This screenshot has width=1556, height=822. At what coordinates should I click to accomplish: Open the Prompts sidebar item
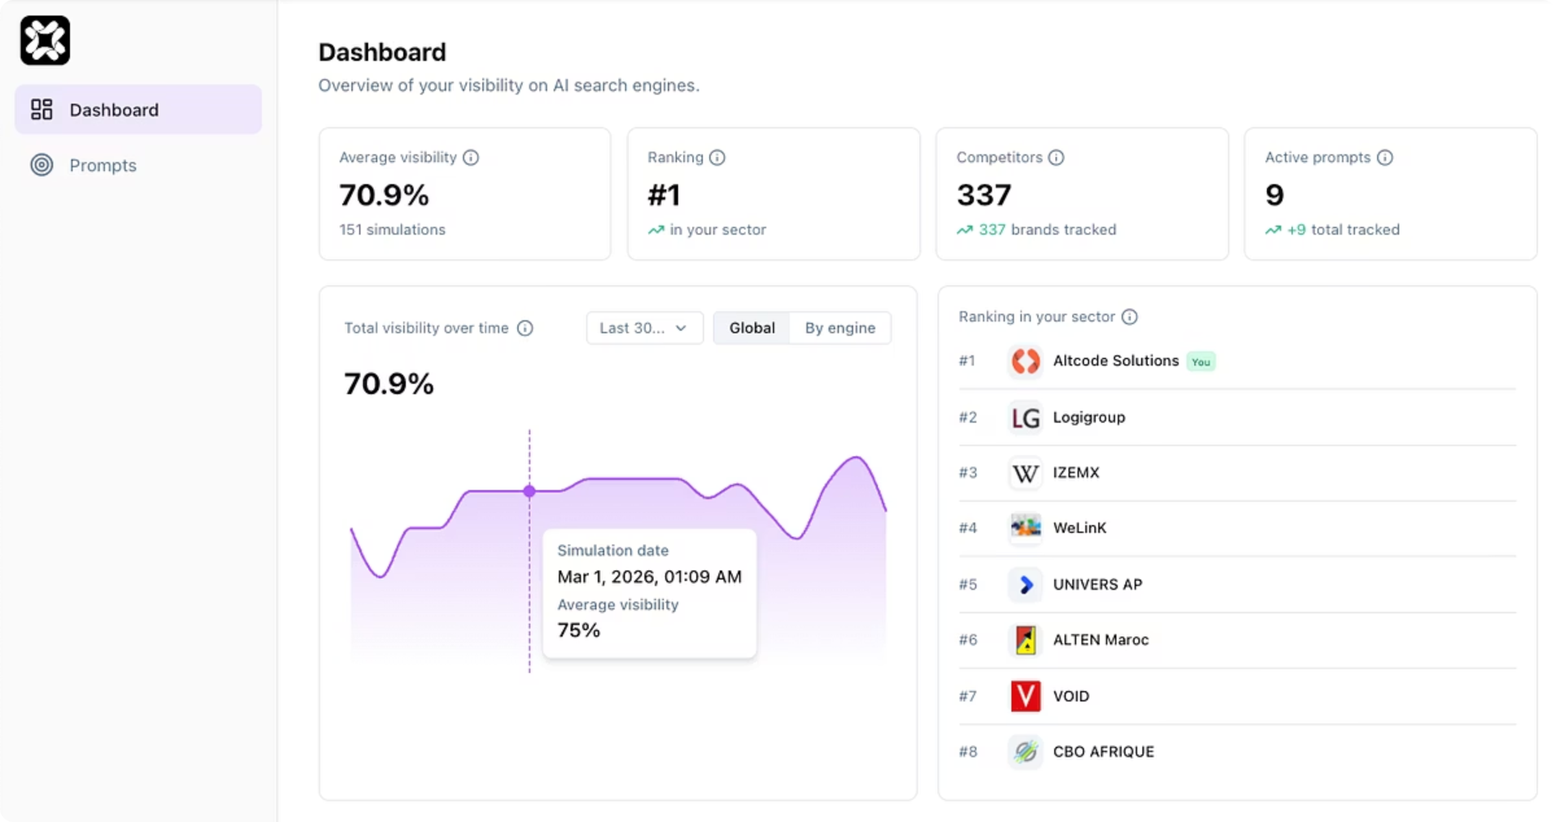(138, 165)
